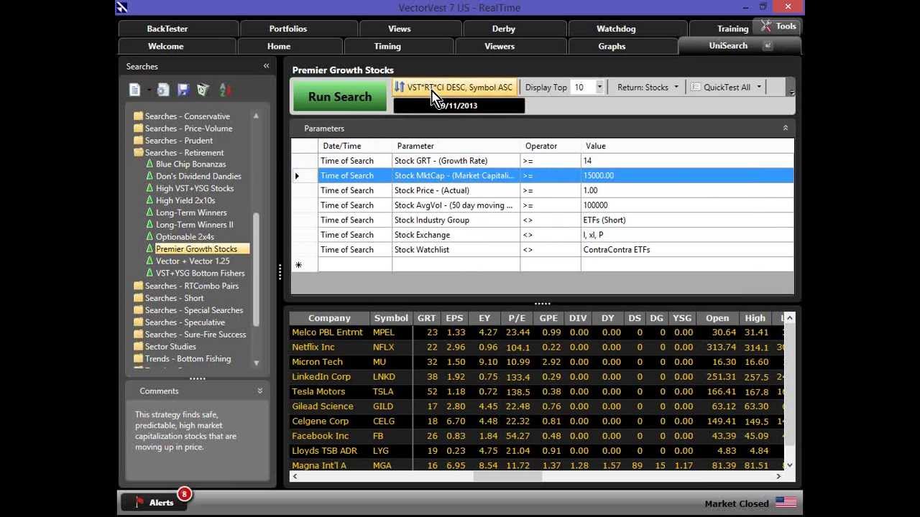This screenshot has width=920, height=517.
Task: Click the VectorVest logo in title bar
Action: (121, 7)
